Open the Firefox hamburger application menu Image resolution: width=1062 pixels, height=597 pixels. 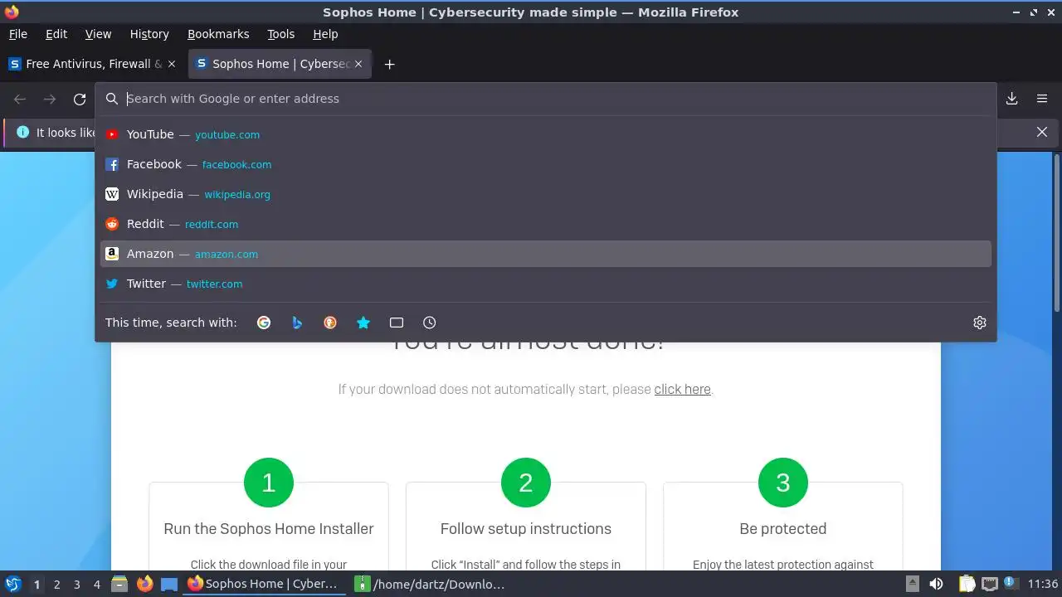click(1042, 99)
